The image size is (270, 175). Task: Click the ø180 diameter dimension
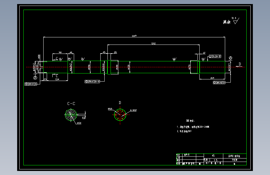117,67
